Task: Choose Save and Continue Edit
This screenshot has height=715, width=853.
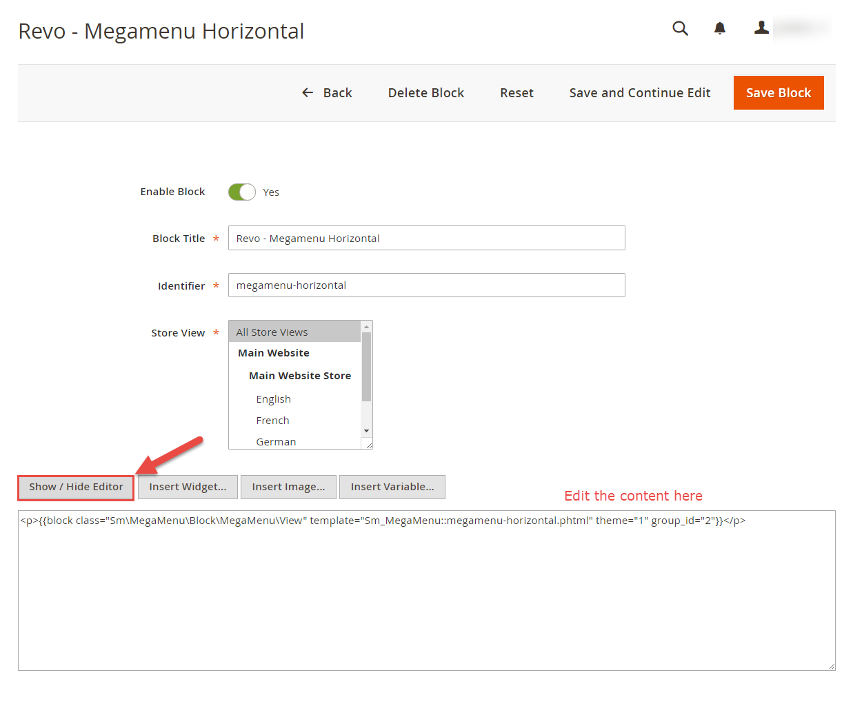Action: click(640, 93)
